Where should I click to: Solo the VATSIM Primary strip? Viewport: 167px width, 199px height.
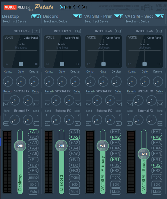116,184
